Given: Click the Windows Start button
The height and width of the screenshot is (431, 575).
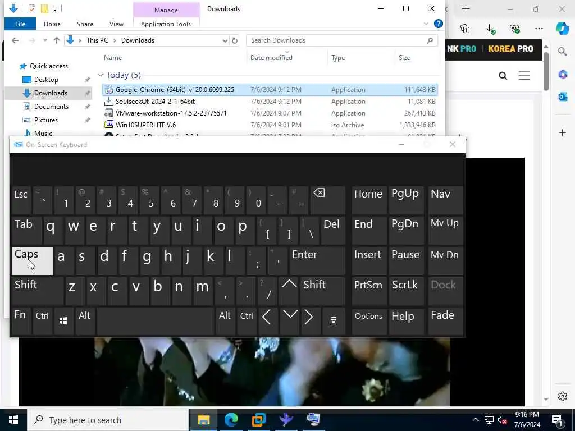Looking at the screenshot, I should coord(13,420).
